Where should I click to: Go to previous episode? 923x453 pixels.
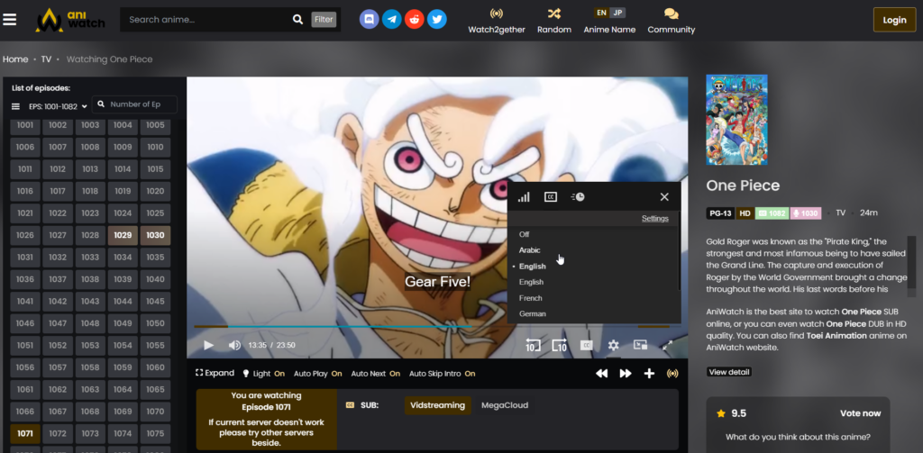coord(601,374)
